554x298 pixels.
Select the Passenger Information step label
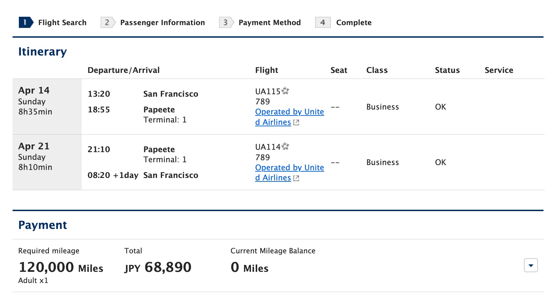pyautogui.click(x=162, y=22)
